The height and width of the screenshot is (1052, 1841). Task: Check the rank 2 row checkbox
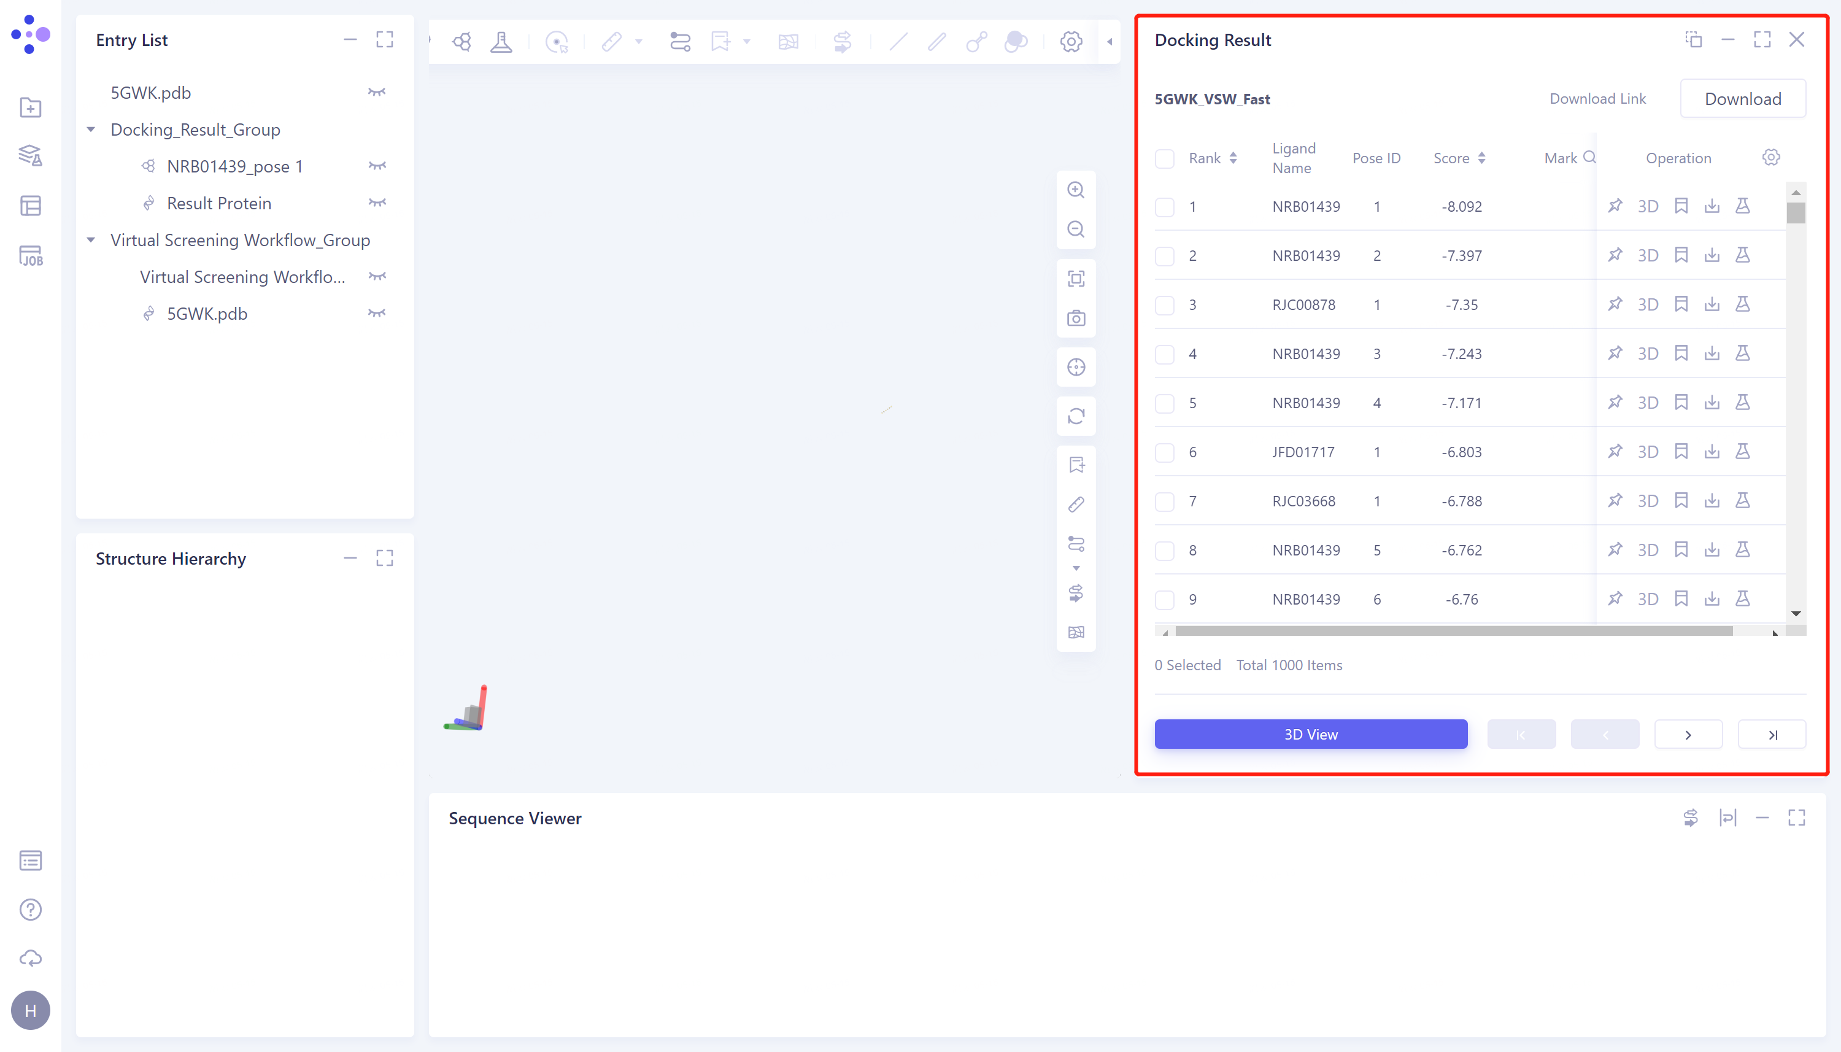pyautogui.click(x=1164, y=256)
